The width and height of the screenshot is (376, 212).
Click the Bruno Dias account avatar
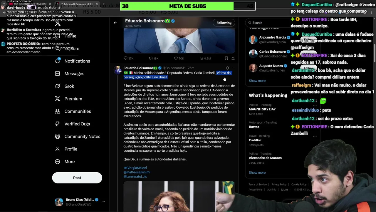(59, 202)
